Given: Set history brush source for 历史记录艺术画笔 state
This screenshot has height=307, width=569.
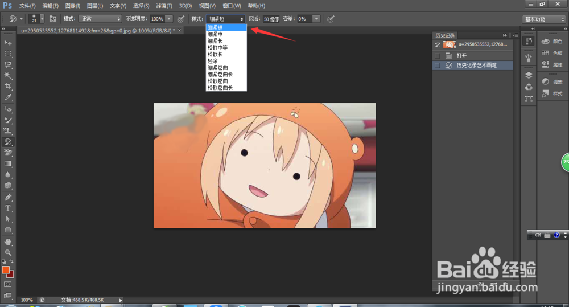Looking at the screenshot, I should (437, 66).
